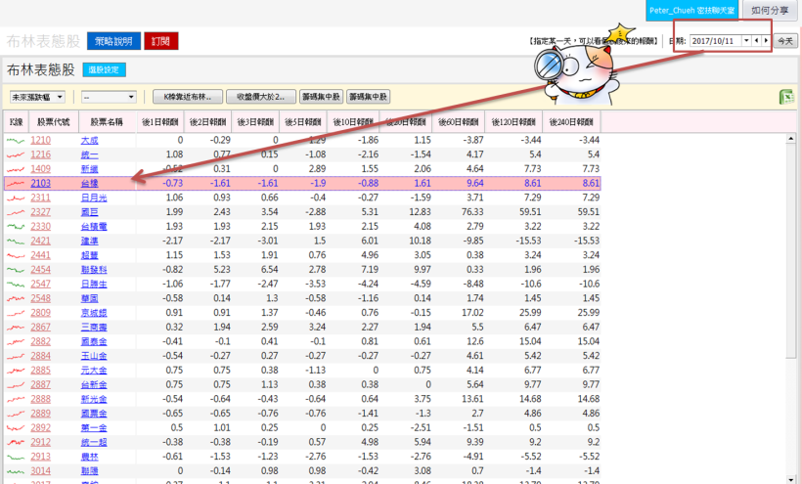Sort by the 後120日報酬 column header
The width and height of the screenshot is (802, 484).
tap(513, 122)
